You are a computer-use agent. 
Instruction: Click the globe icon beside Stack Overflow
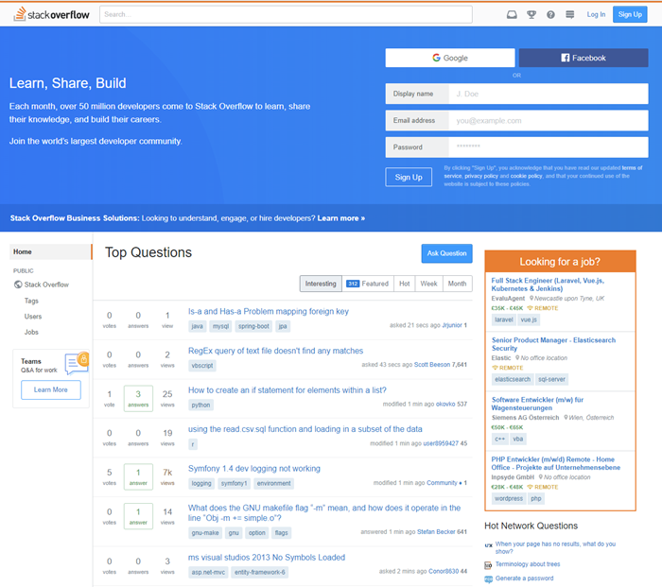pyautogui.click(x=18, y=285)
